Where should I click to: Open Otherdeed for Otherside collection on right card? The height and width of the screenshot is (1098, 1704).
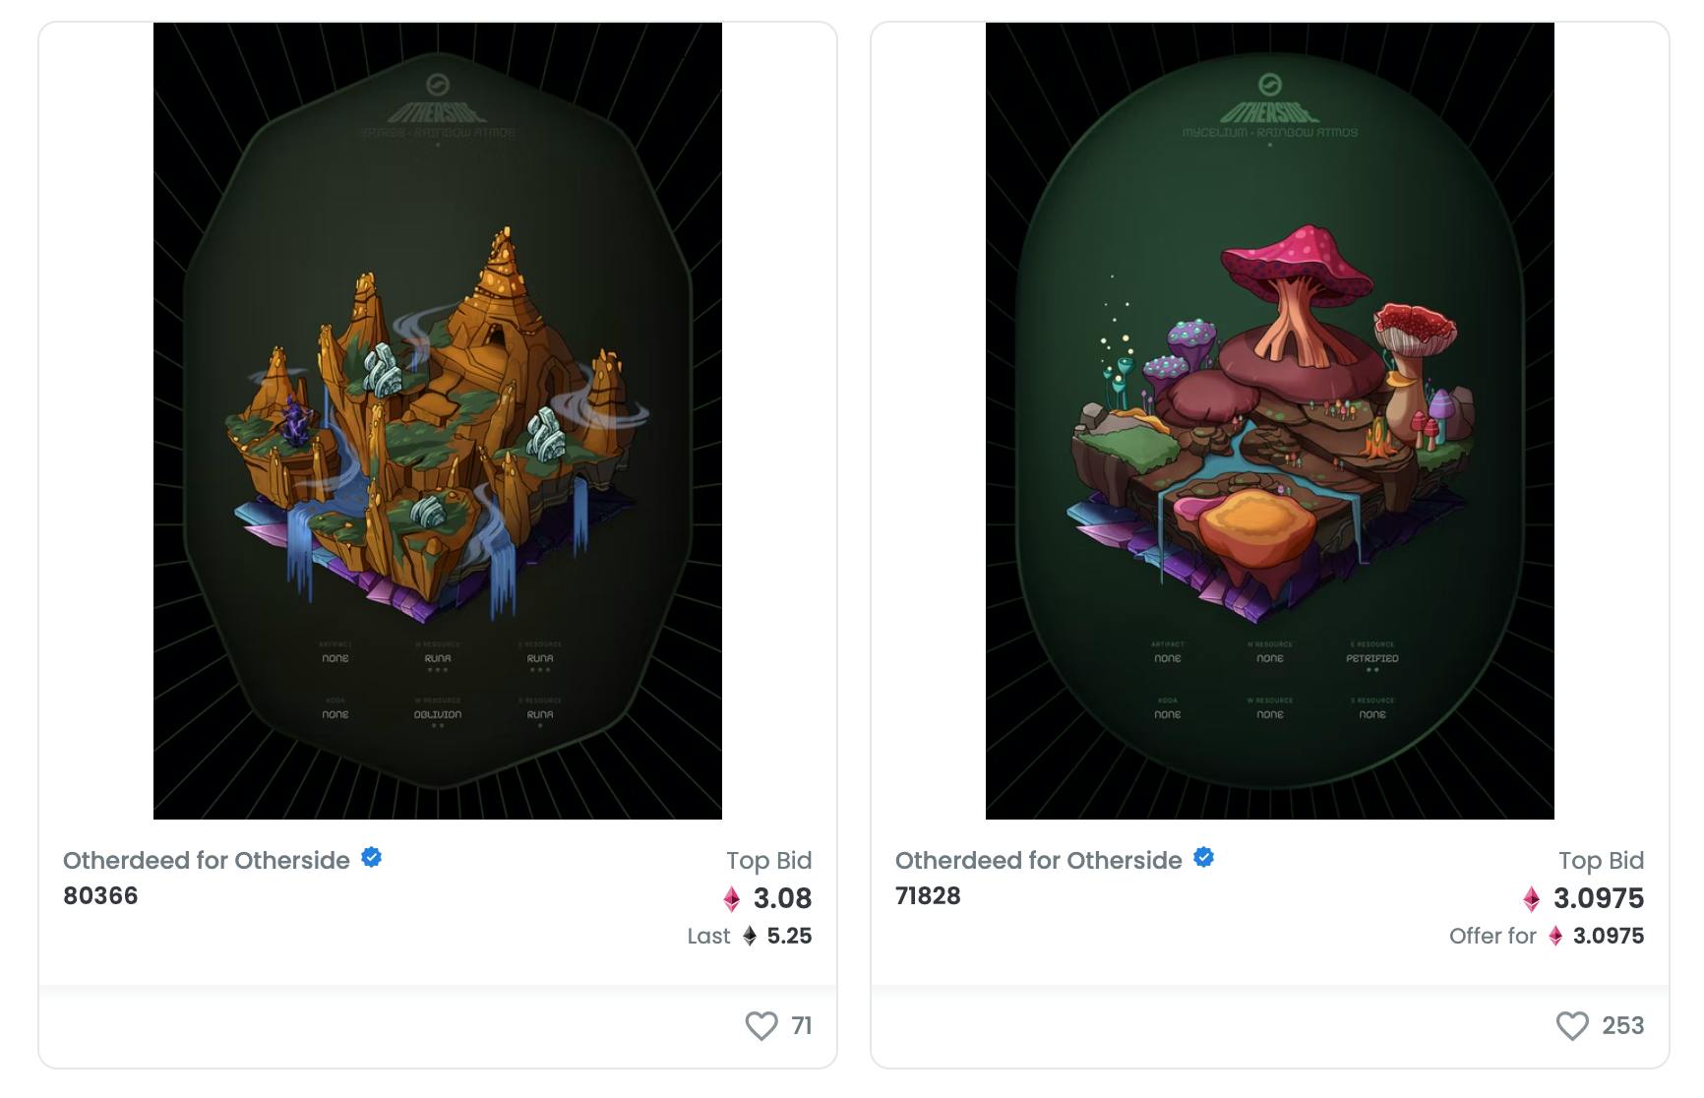click(x=1039, y=860)
